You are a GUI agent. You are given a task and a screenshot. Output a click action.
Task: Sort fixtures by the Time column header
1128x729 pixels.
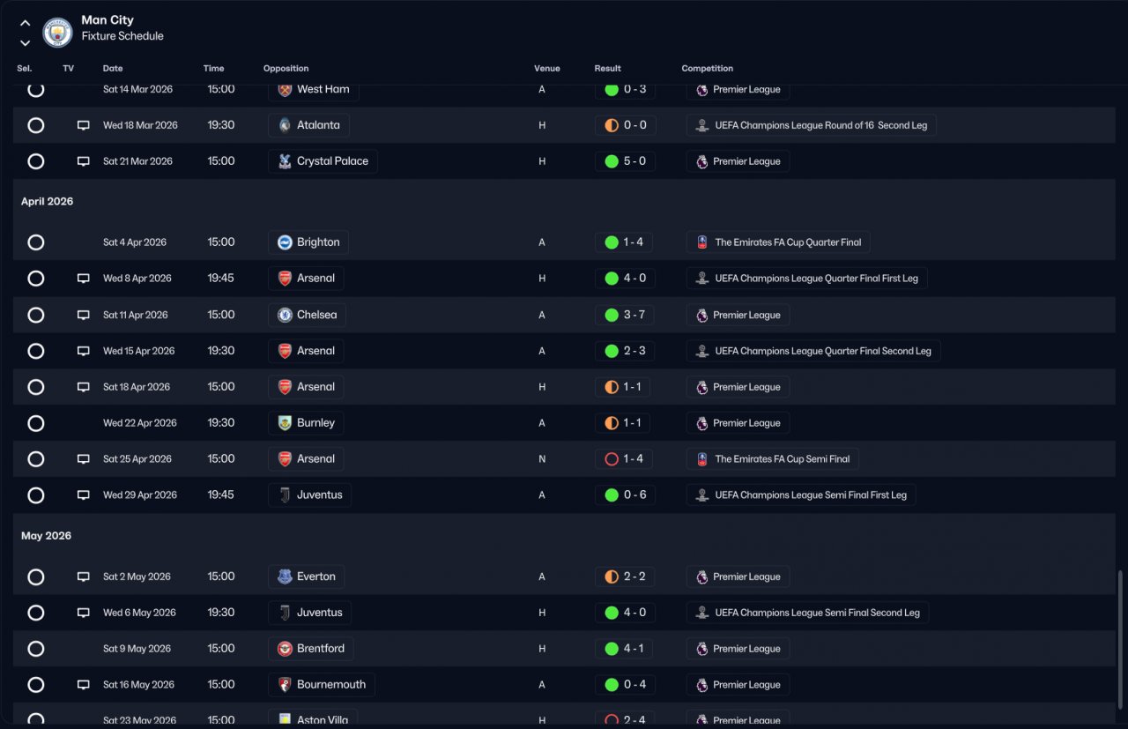click(x=214, y=69)
